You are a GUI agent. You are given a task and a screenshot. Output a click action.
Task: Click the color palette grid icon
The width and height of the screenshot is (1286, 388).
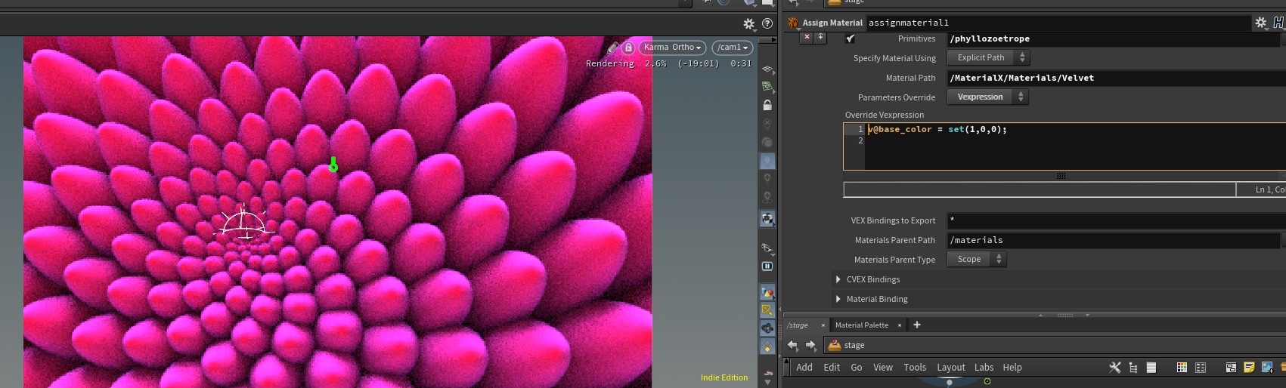click(1182, 368)
